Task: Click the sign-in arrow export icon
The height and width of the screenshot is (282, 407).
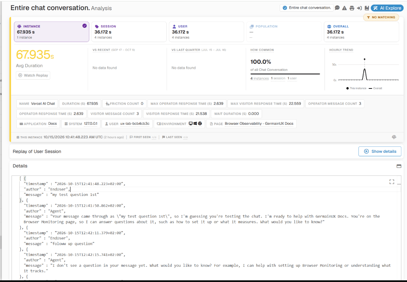Action: [359, 8]
